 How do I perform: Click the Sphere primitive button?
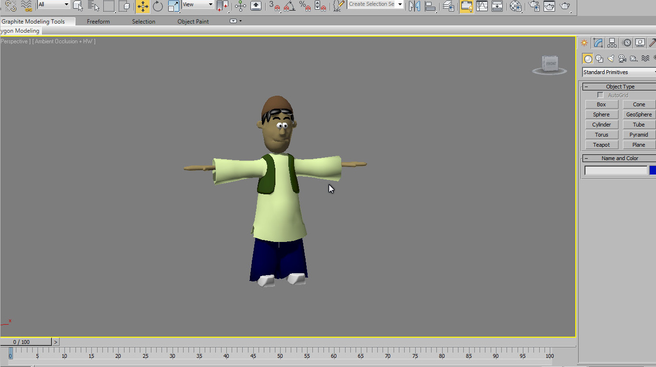[602, 114]
